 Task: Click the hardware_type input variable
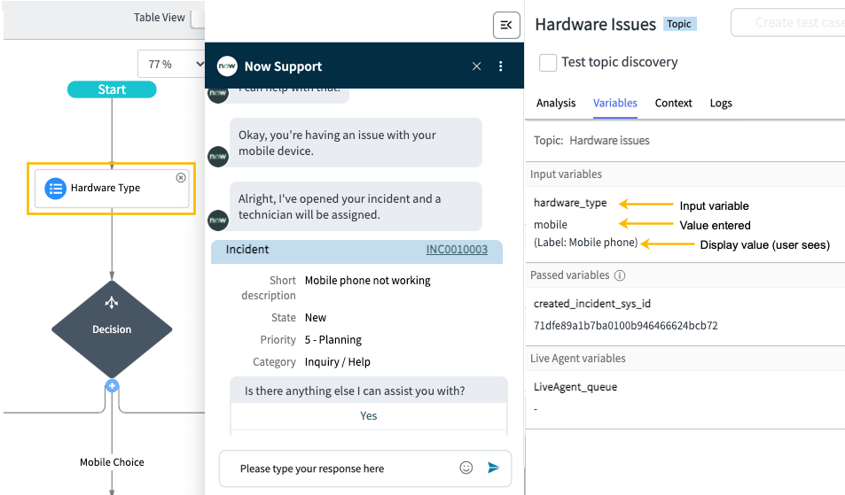tap(570, 203)
